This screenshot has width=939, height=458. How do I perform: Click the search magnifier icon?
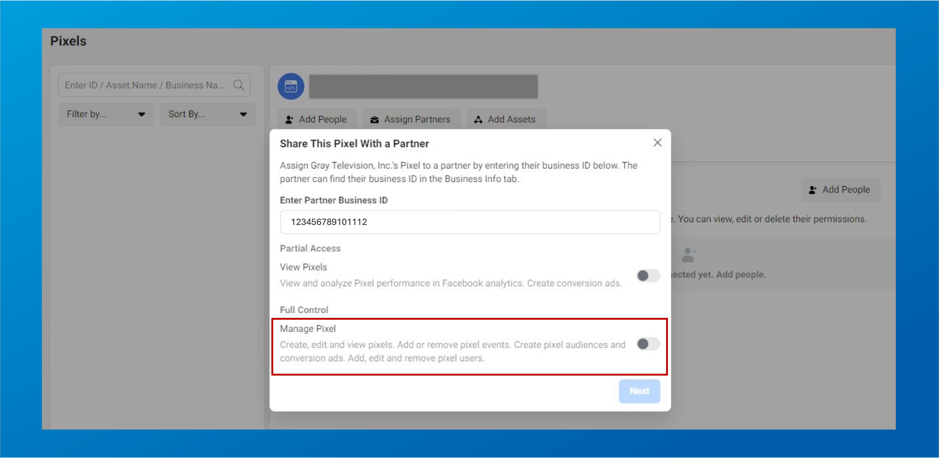click(x=239, y=85)
